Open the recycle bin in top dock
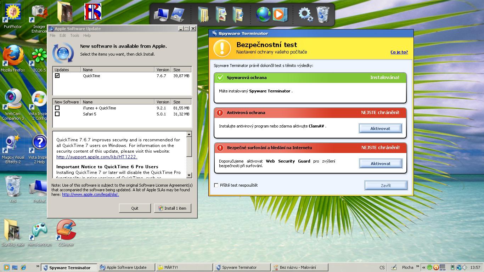 pos(322,15)
